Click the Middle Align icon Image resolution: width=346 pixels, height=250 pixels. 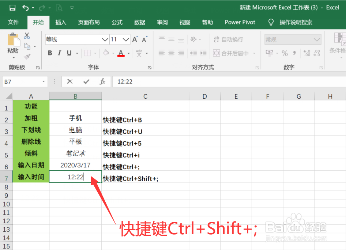(172, 39)
